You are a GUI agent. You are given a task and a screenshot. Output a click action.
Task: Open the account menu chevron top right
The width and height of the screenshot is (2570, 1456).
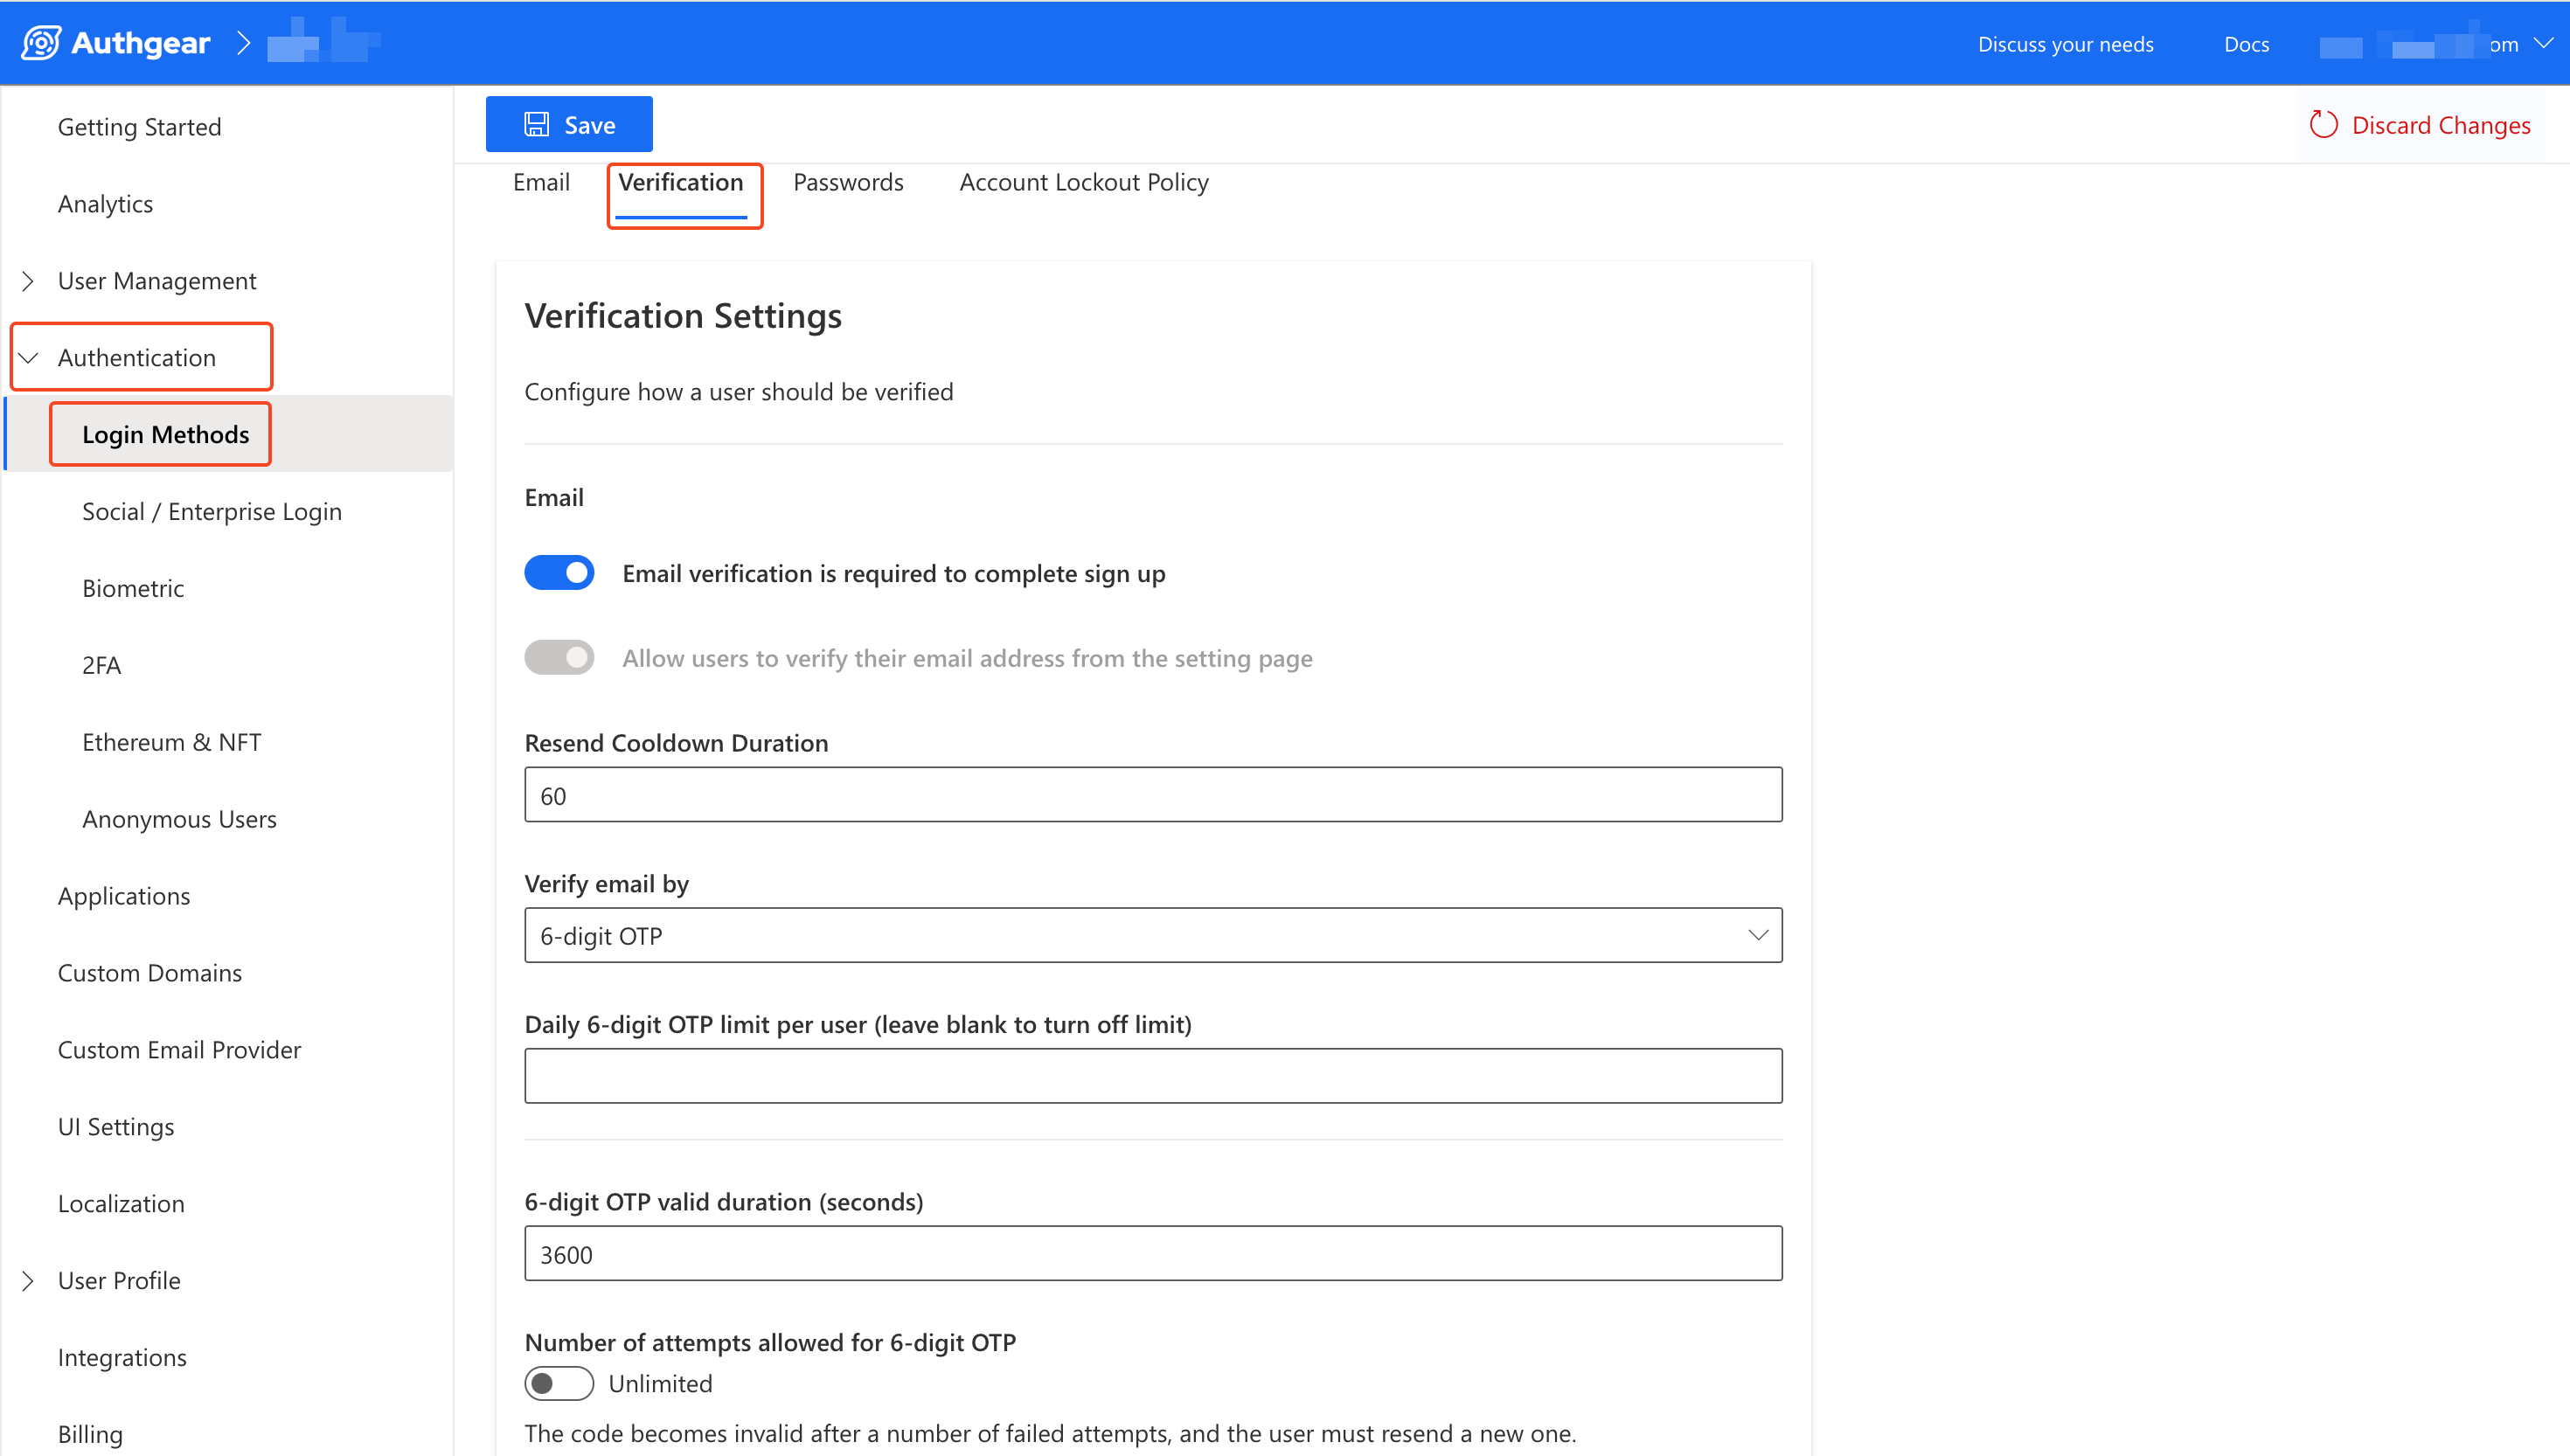(x=2543, y=43)
